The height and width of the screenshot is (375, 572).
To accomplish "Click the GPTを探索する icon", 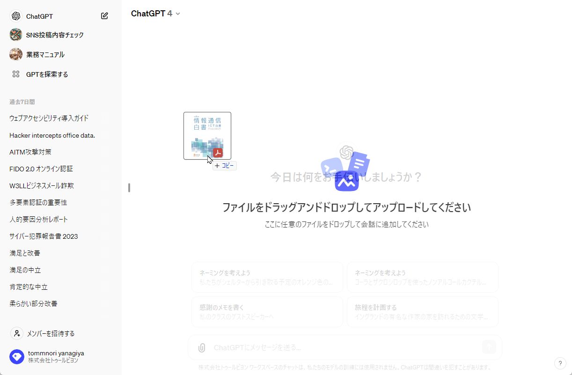I will (17, 74).
